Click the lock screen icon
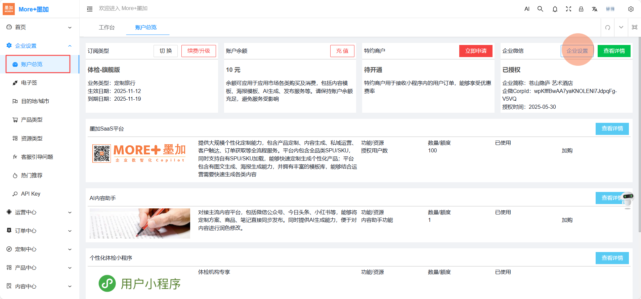Image resolution: width=641 pixels, height=299 pixels. [581, 9]
